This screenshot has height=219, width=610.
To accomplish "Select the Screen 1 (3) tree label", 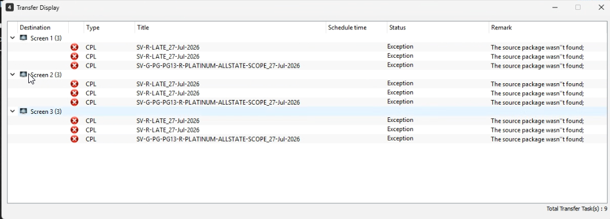I will [x=46, y=38].
